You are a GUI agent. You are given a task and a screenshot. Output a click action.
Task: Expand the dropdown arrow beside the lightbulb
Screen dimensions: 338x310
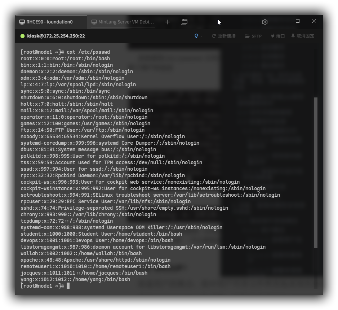201,36
